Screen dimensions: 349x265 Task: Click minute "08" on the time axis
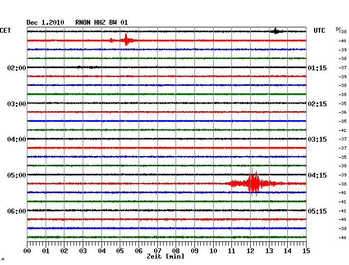[x=176, y=251]
